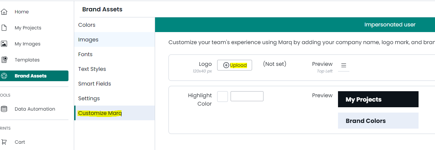
Task: Go to the Fonts section
Action: coord(85,54)
